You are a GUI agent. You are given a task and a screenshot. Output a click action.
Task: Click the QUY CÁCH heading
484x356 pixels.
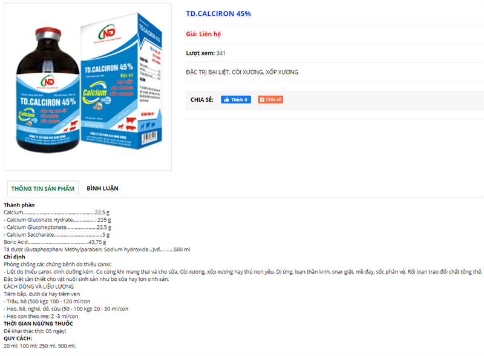pos(18,338)
